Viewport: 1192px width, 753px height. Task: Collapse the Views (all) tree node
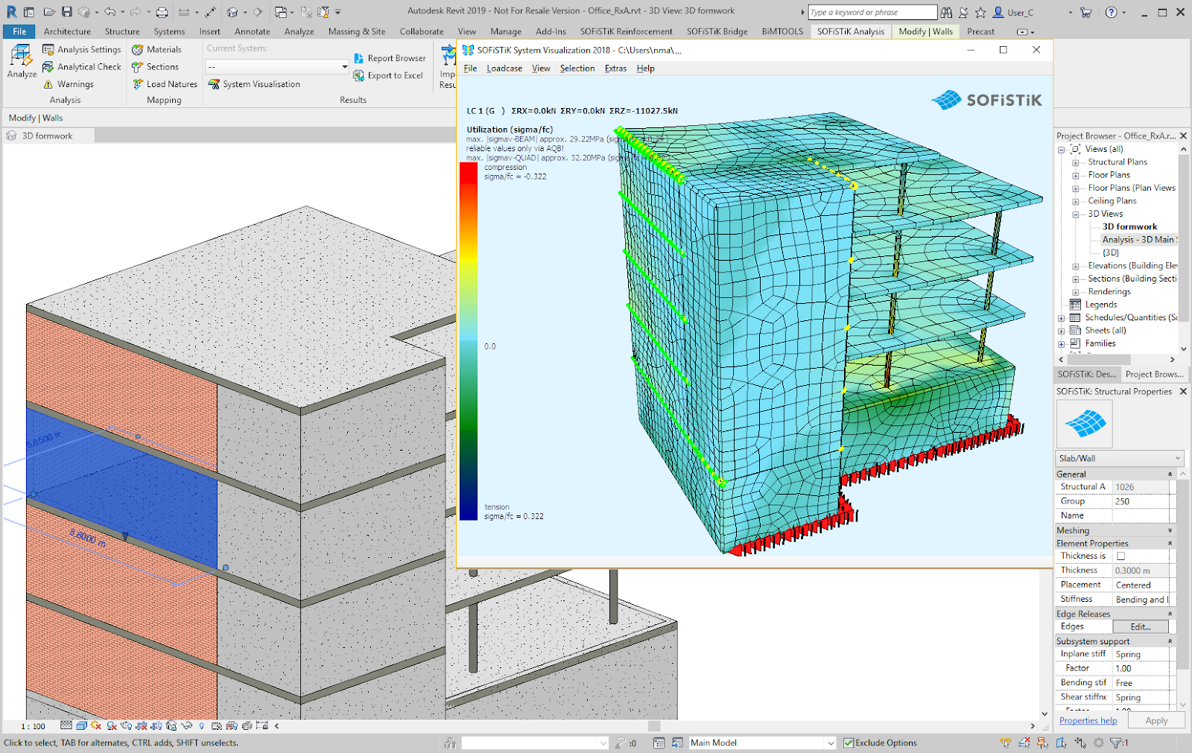pyautogui.click(x=1062, y=150)
